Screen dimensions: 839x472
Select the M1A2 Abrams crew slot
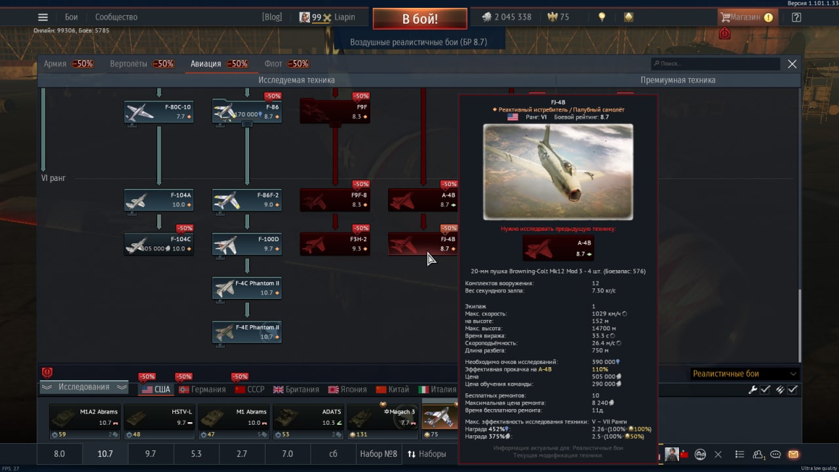pos(85,422)
